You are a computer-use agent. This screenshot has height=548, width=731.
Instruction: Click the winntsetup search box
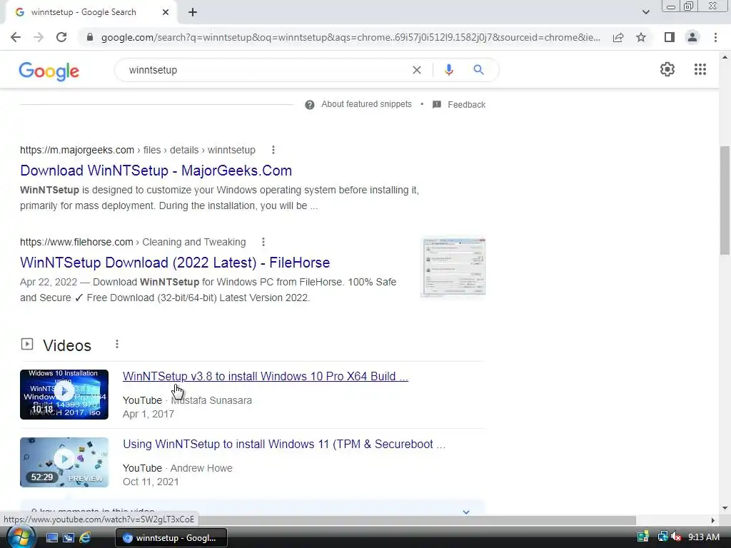tap(266, 70)
